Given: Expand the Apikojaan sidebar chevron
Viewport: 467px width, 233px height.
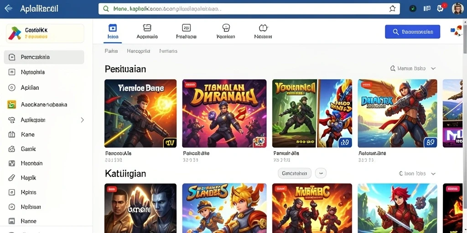Looking at the screenshot, I should [x=82, y=120].
